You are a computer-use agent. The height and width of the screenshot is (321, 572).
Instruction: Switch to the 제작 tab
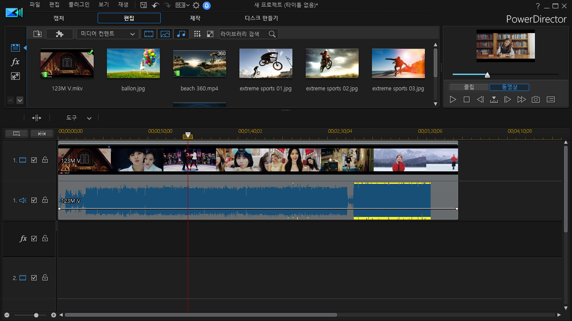click(195, 19)
